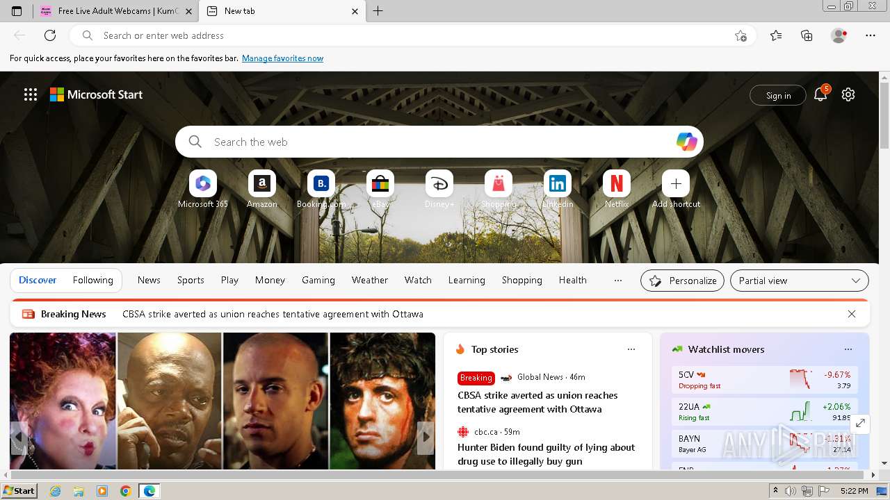Image resolution: width=890 pixels, height=500 pixels.
Task: Open the browser profile menu
Action: (839, 35)
